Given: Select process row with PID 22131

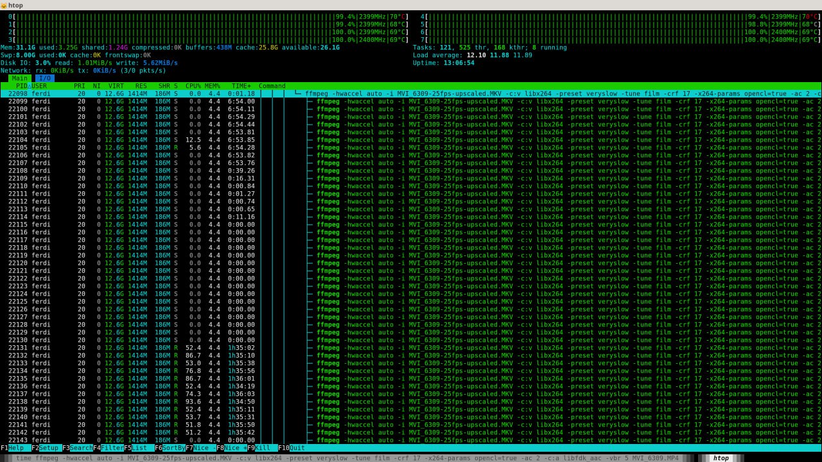Looking at the screenshot, I should tap(411, 348).
